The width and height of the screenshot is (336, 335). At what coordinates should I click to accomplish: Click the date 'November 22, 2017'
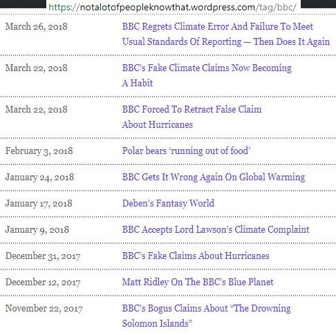coord(44,309)
